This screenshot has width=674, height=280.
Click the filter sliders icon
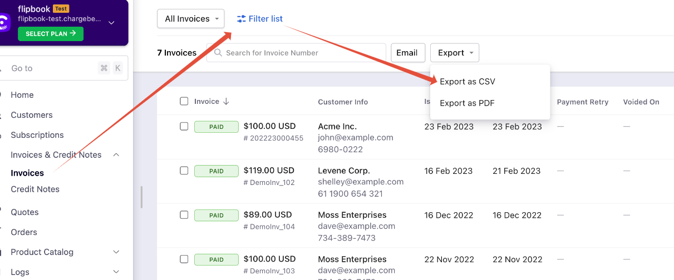point(241,19)
